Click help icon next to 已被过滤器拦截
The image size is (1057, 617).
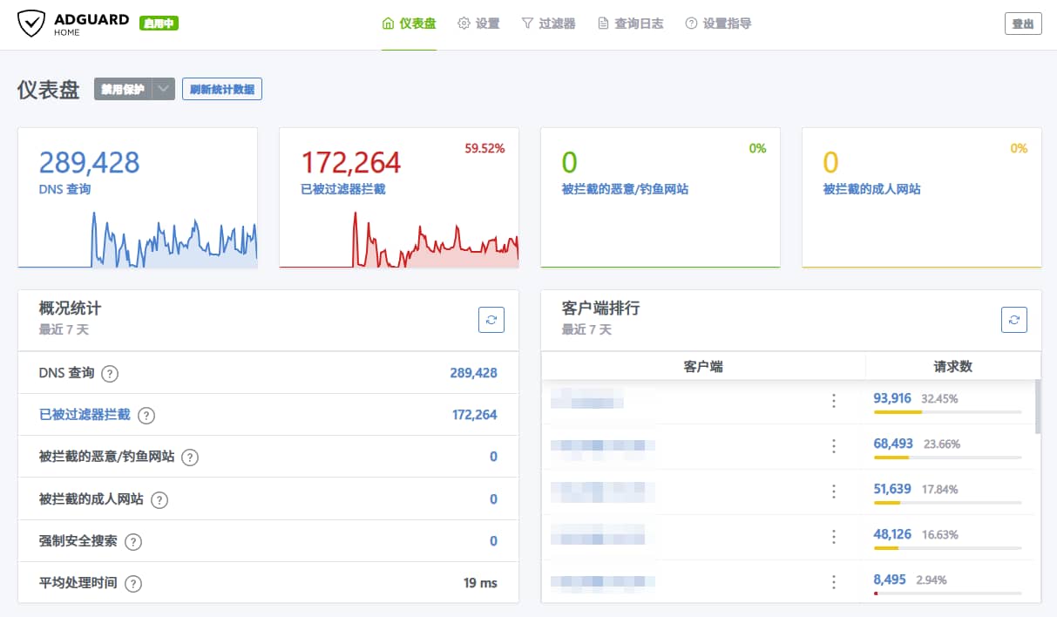pos(146,416)
